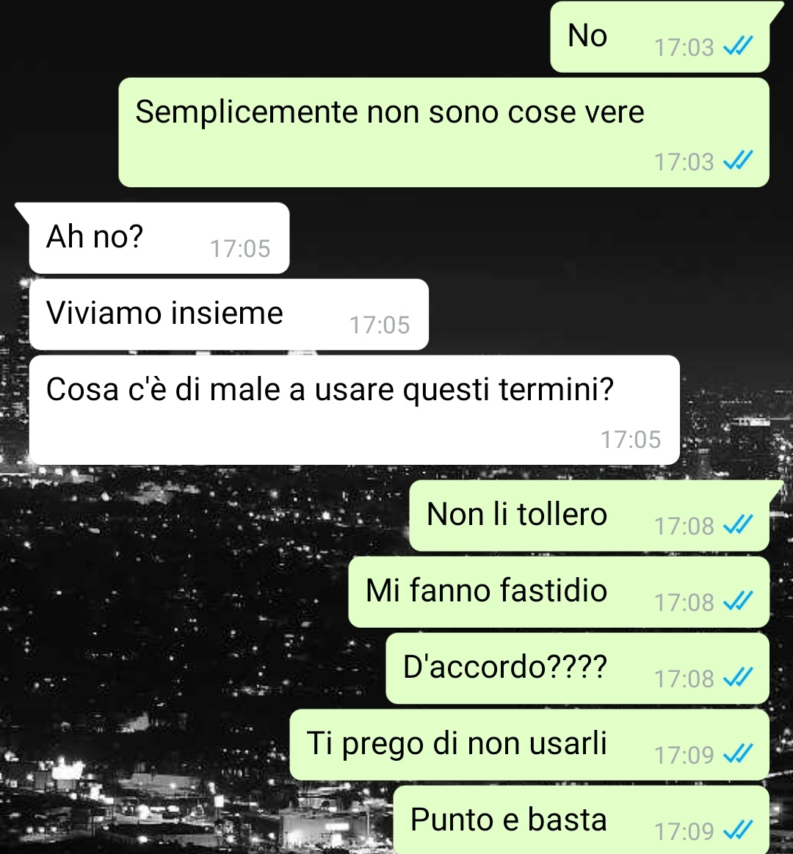Tap the read checkmarks next to "Non li tollero"
The image size is (793, 854).
point(738,525)
